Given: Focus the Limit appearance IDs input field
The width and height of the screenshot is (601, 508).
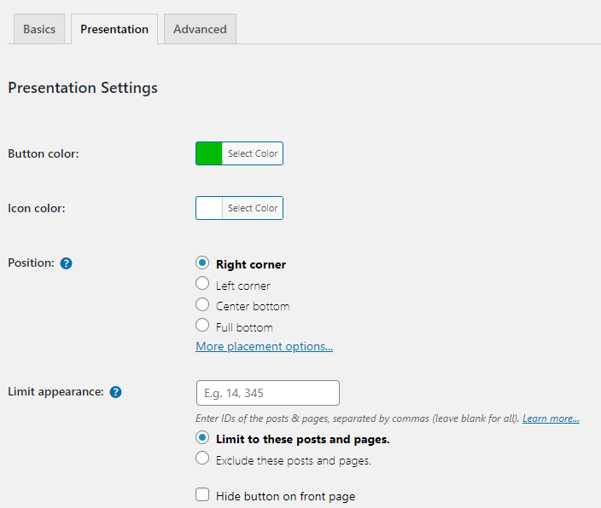Looking at the screenshot, I should (x=268, y=393).
